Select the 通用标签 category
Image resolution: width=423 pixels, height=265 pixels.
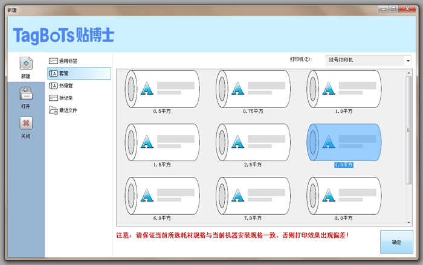79,61
